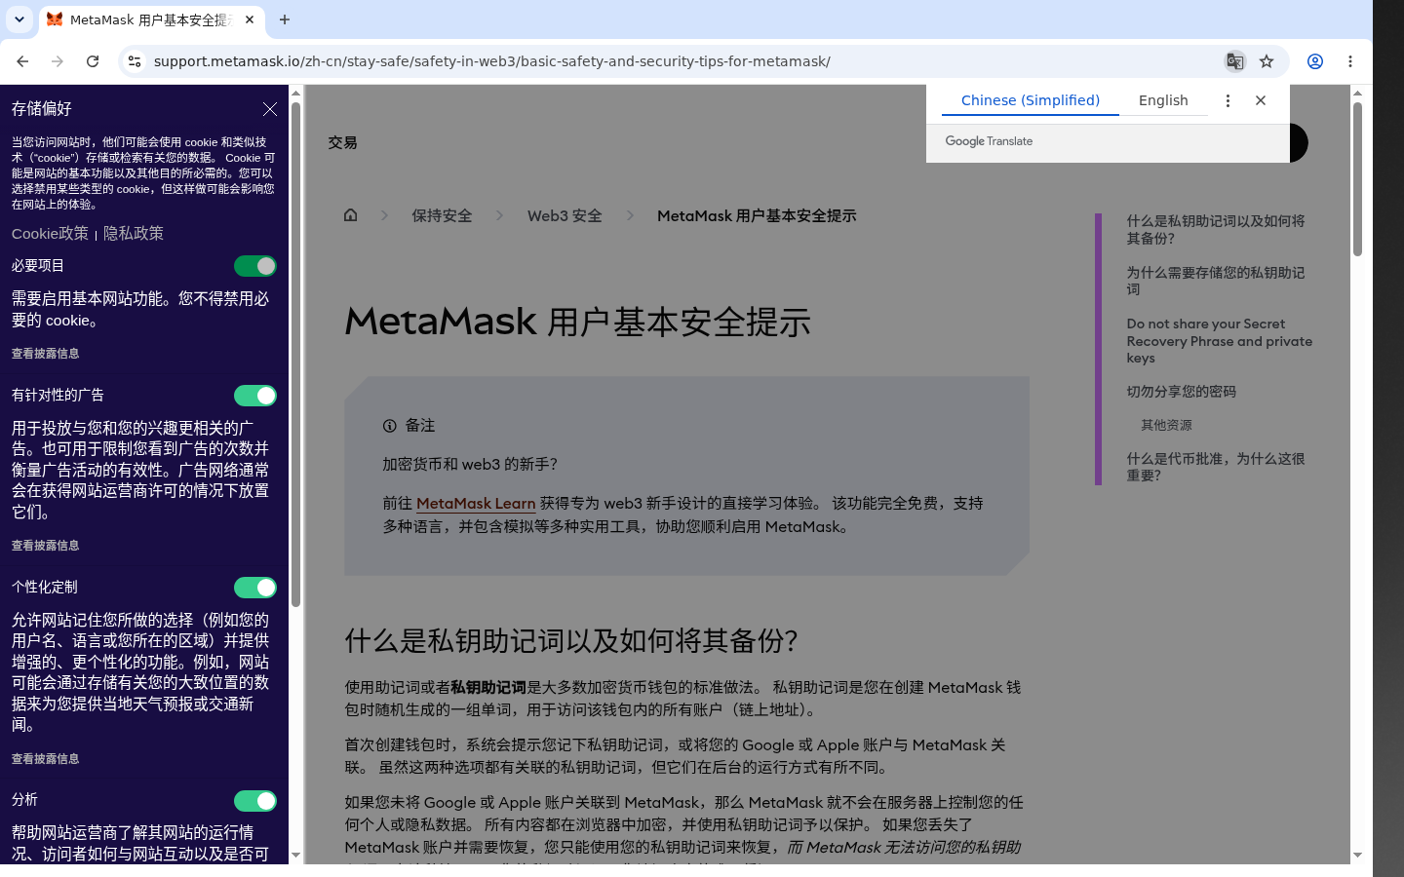Jump to 什么是代币批准 section
The width and height of the screenshot is (1404, 877).
pos(1216,467)
